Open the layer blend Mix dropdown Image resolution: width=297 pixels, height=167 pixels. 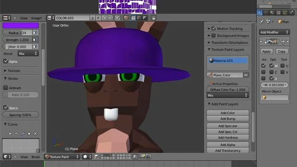click(x=228, y=96)
